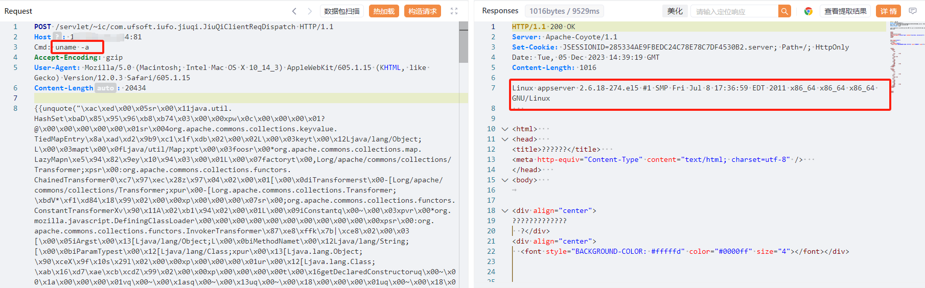The height and width of the screenshot is (288, 925).
Task: Focus the response locate search input field
Action: 734,11
